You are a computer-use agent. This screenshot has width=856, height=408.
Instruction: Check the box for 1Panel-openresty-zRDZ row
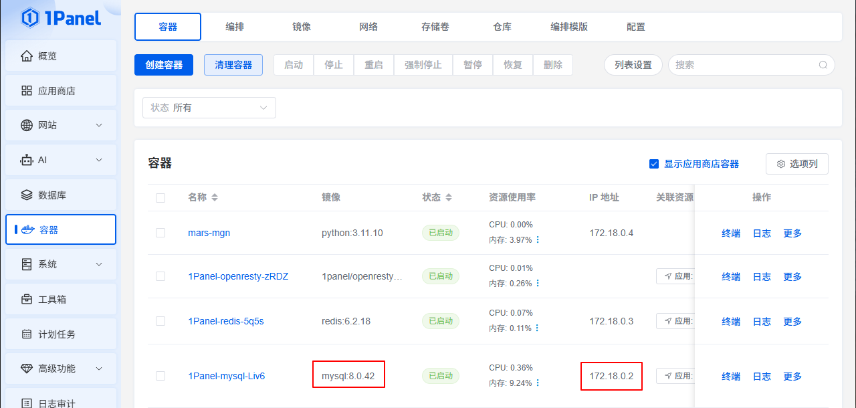tap(160, 276)
